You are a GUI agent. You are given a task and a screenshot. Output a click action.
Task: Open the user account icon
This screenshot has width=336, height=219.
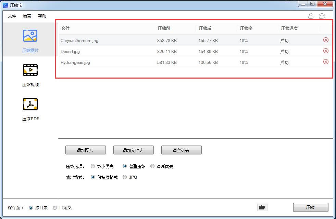tap(311, 16)
